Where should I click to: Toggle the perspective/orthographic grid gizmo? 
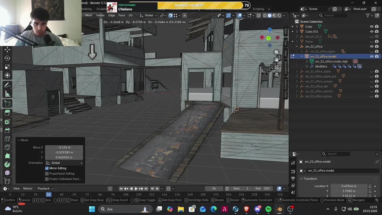click(277, 74)
